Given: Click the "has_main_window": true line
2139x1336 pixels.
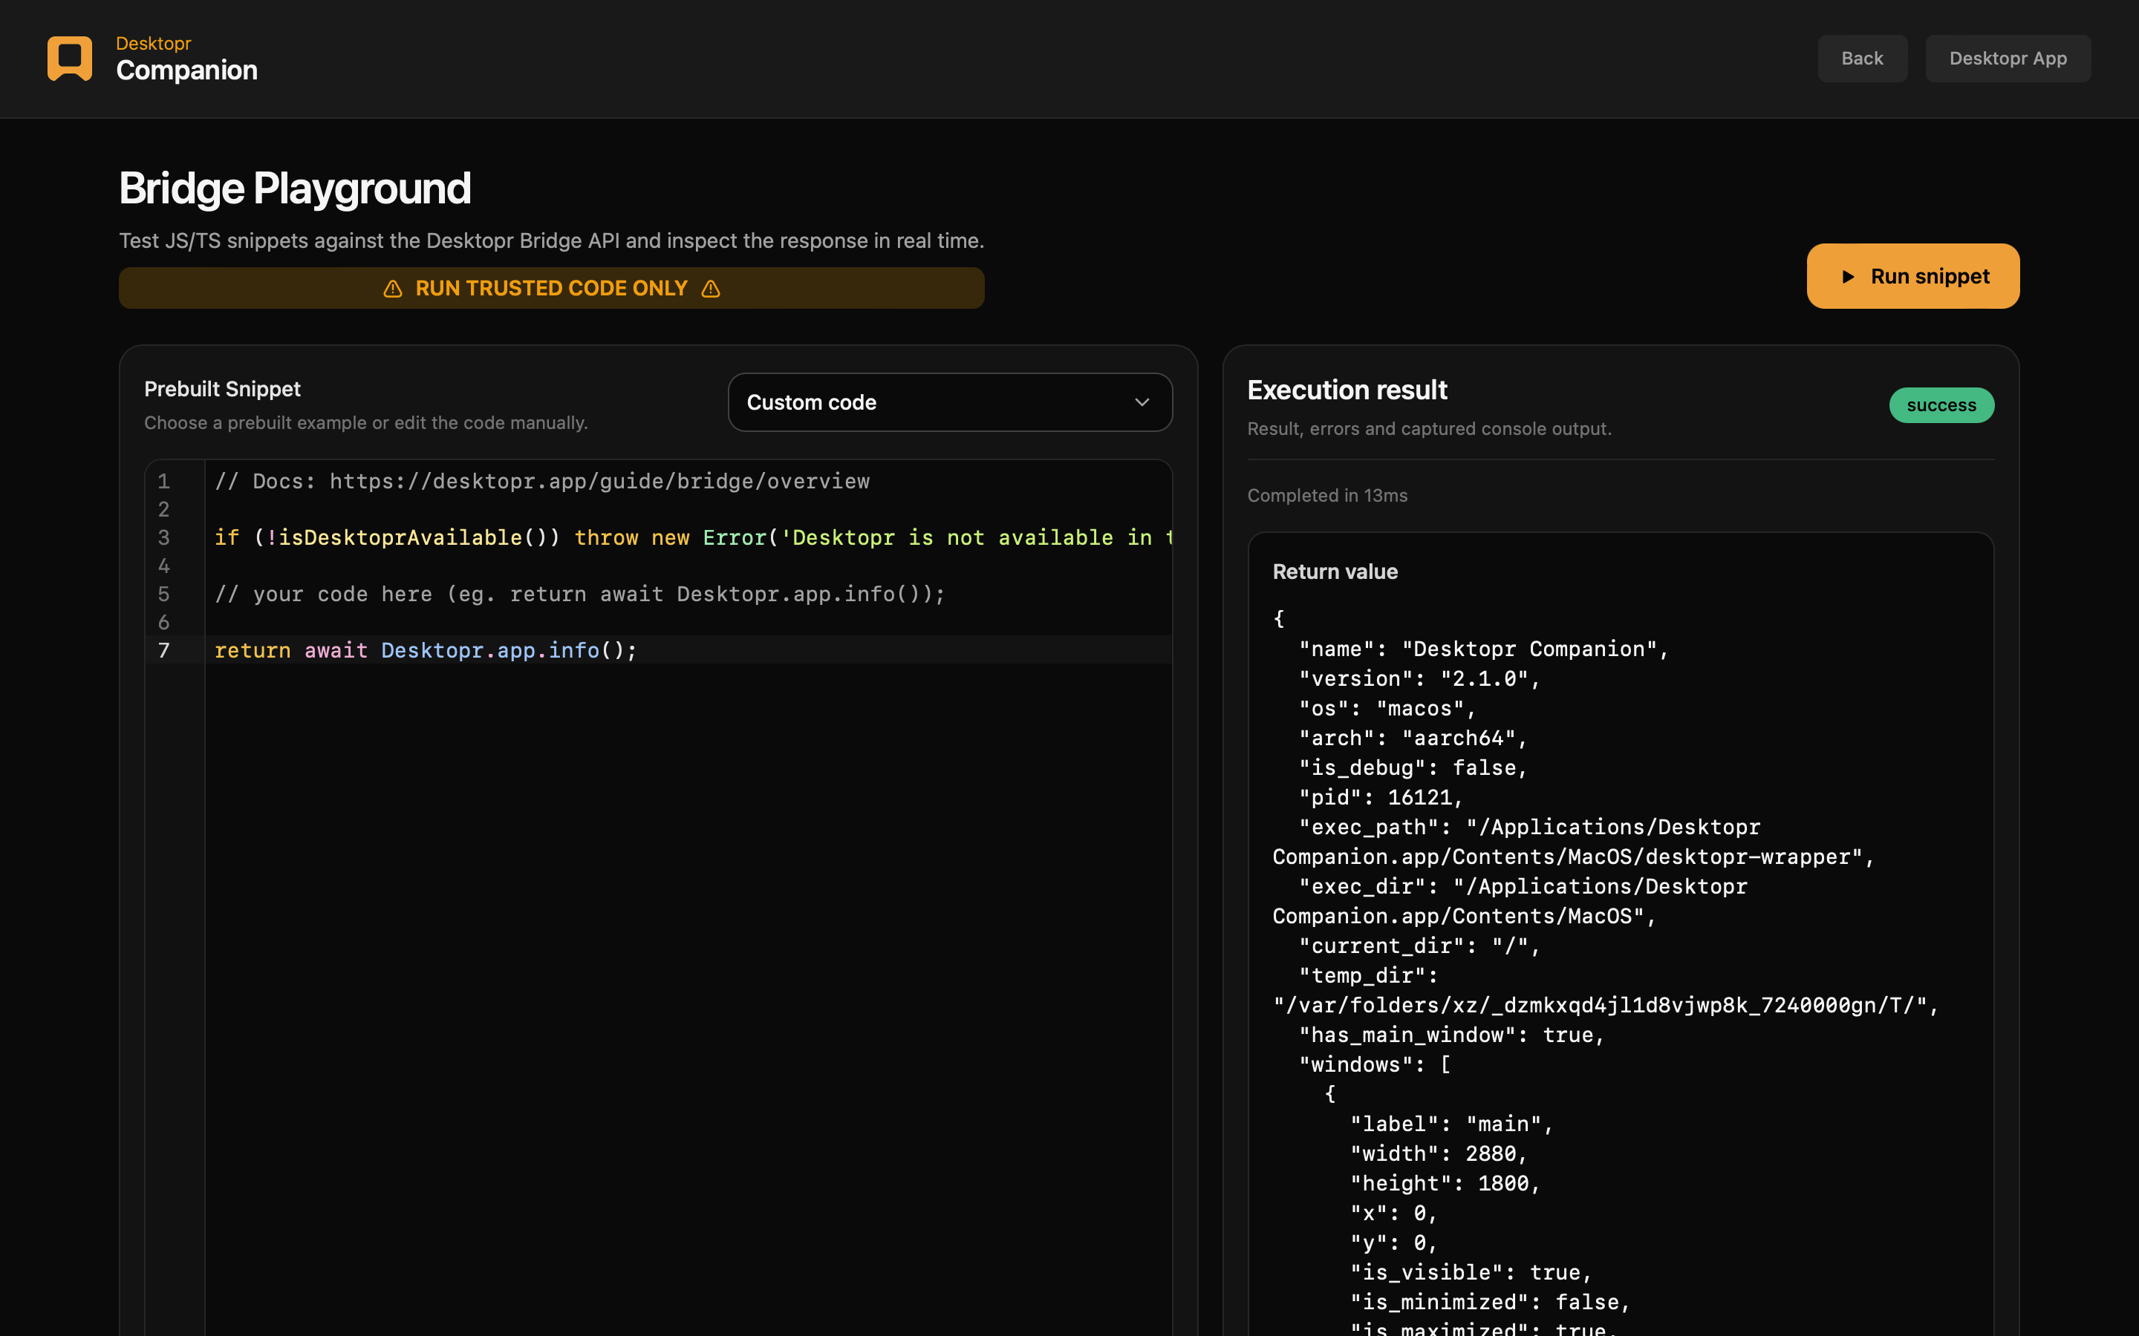Looking at the screenshot, I should coord(1451,1035).
